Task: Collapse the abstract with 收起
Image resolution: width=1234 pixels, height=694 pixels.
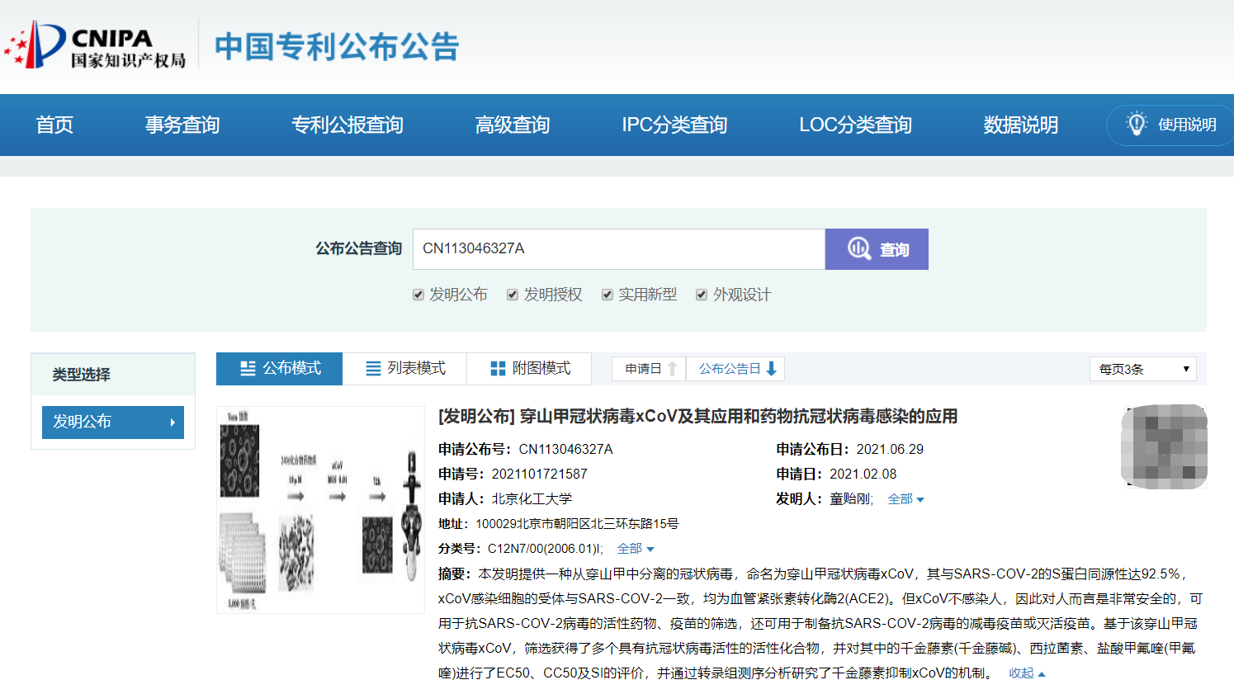Action: [x=1026, y=673]
